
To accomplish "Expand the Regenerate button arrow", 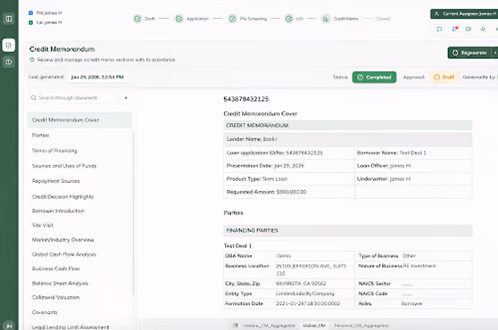I will pyautogui.click(x=494, y=53).
